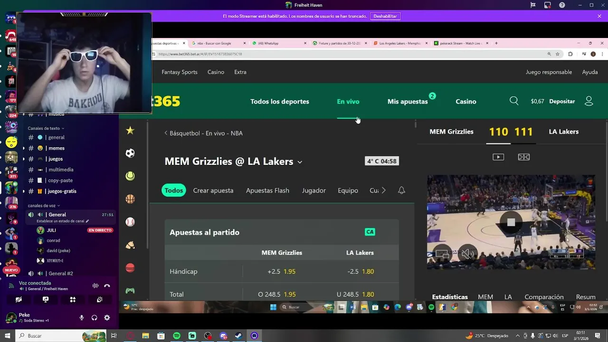Open Discord inbox icon in title bar
This screenshot has height=342, width=608.
tap(548, 5)
